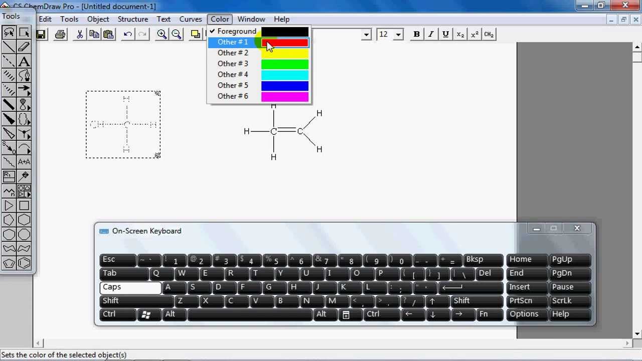Pick the Eraser tool
The height and width of the screenshot is (361, 642).
click(24, 47)
